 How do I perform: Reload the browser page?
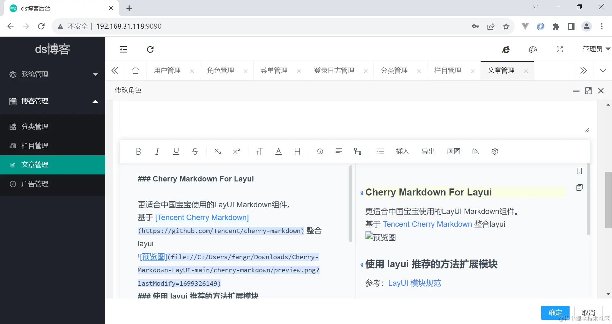point(41,26)
